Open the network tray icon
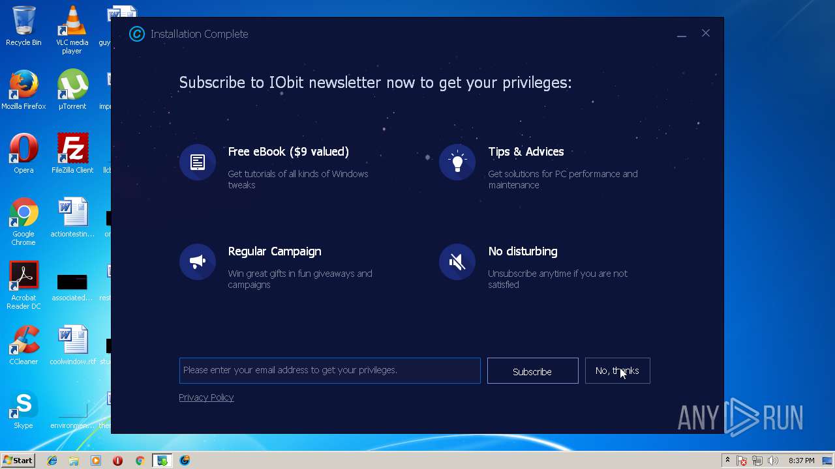835x469 pixels. click(757, 461)
